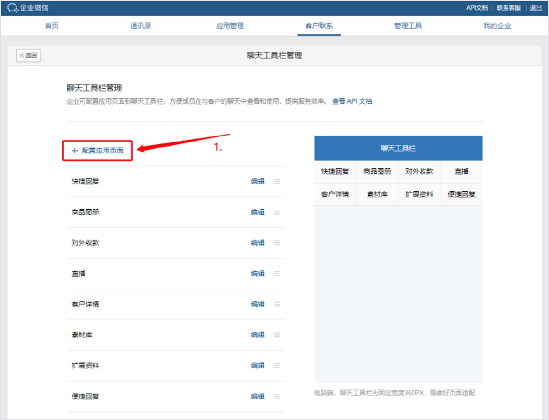This screenshot has height=420, width=549.
Task: Click 直播 name in the list
Action: [x=78, y=273]
